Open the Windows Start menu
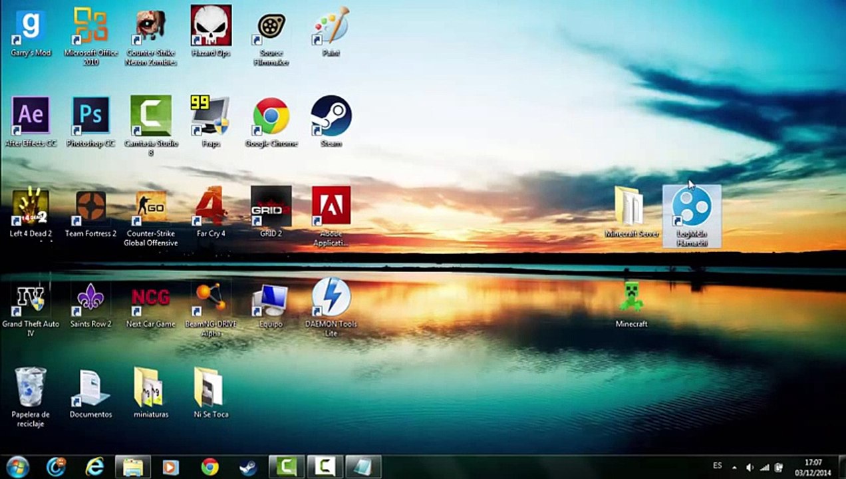The height and width of the screenshot is (479, 846). coord(17,467)
